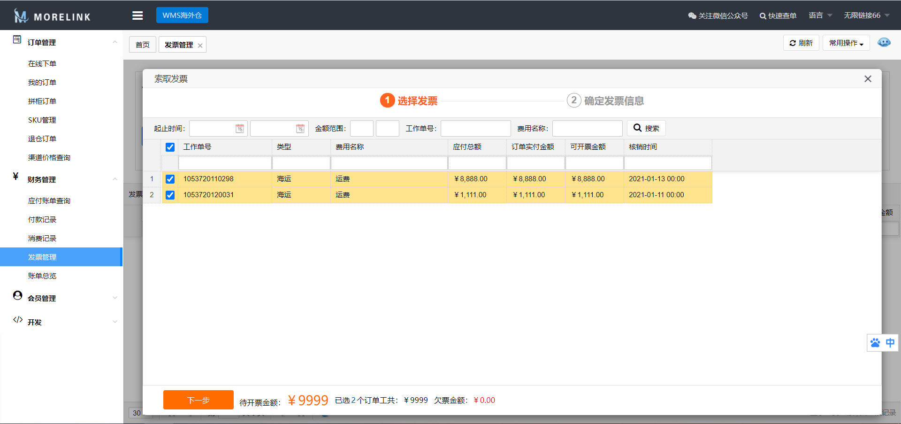Click the paw input method icon
The image size is (901, 424).
coord(875,343)
